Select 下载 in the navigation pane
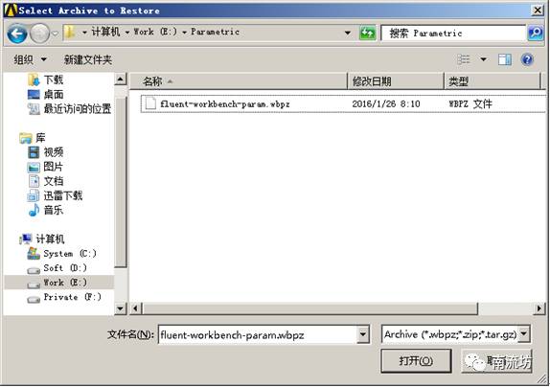The image size is (550, 387). (x=46, y=80)
